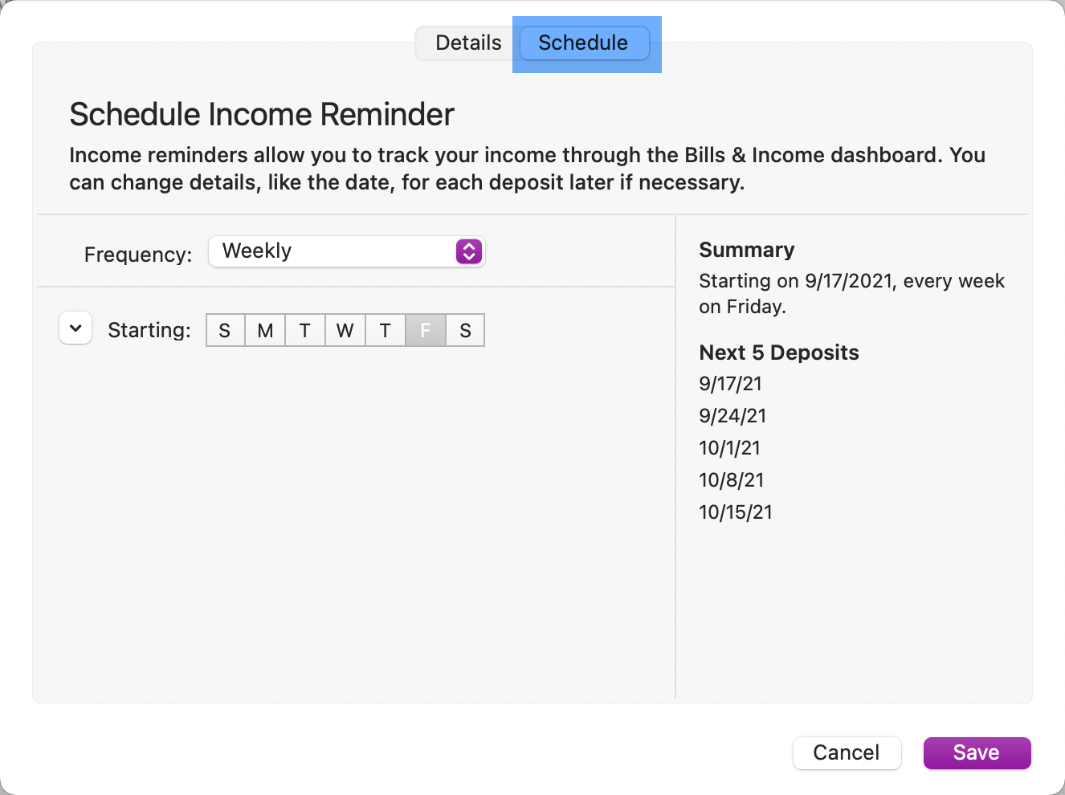Toggle Saturday in the day selector

point(465,331)
